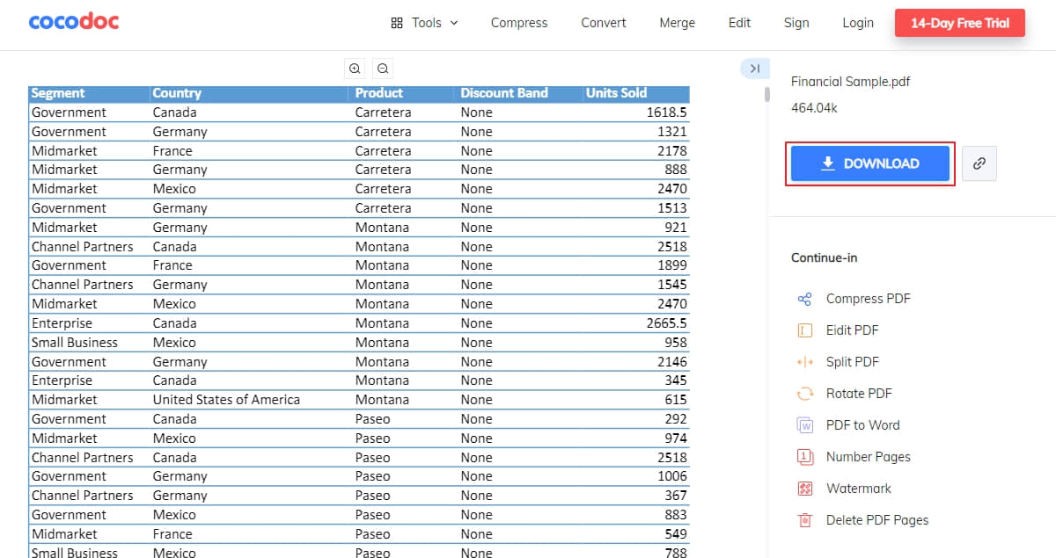Click the CocoDoc logo
The width and height of the screenshot is (1056, 558).
74,22
